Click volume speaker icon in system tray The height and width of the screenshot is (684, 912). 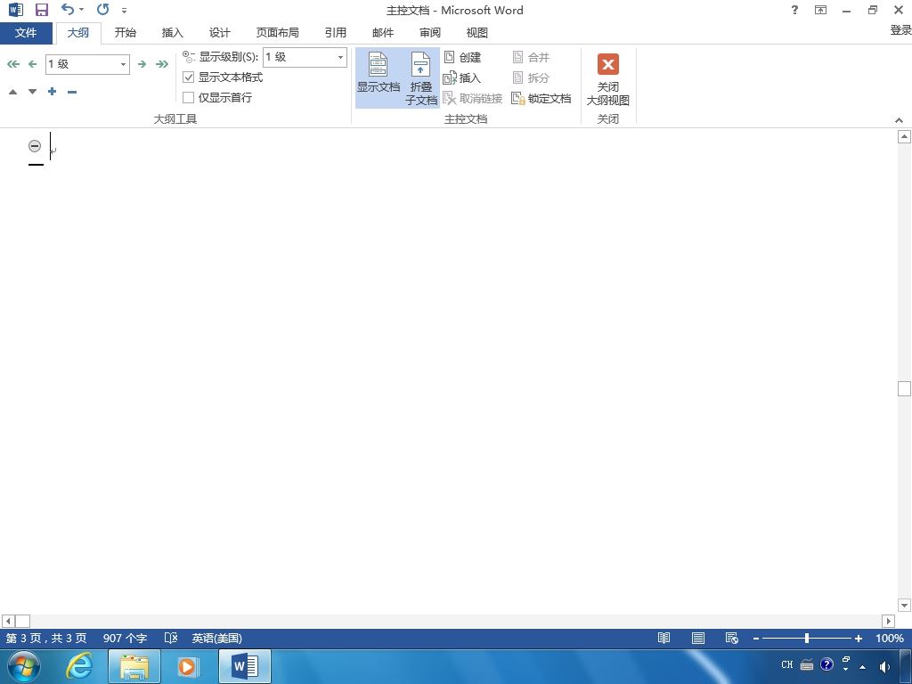point(883,666)
